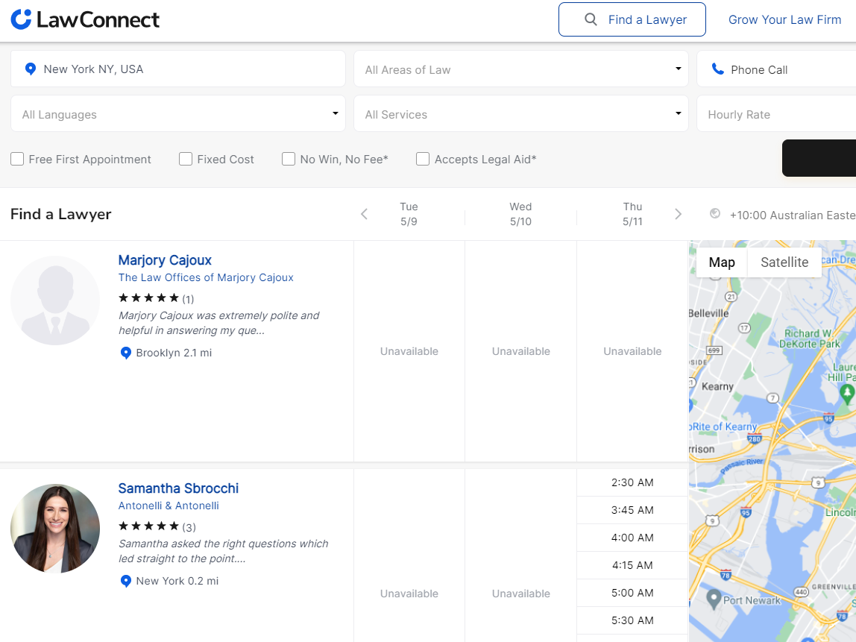The image size is (856, 642).
Task: Click the Port Newark marker on the map
Action: click(714, 597)
